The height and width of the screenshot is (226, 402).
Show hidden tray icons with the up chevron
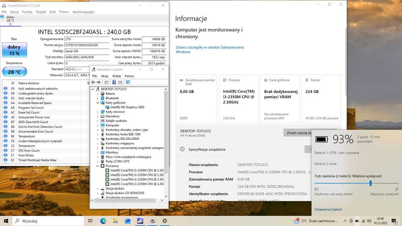click(345, 221)
